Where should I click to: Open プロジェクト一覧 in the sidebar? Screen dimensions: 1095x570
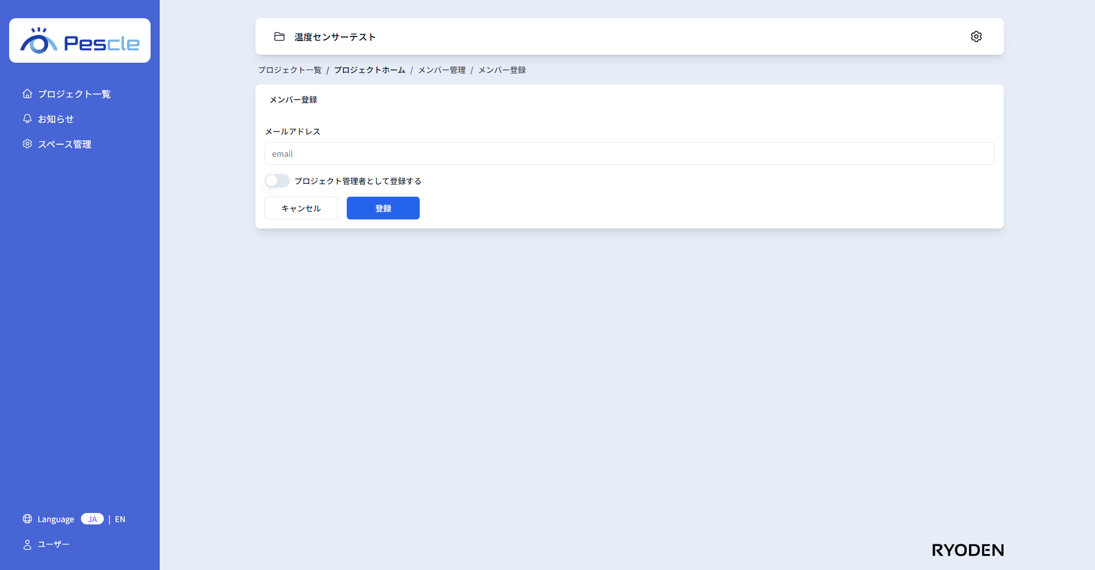[74, 94]
